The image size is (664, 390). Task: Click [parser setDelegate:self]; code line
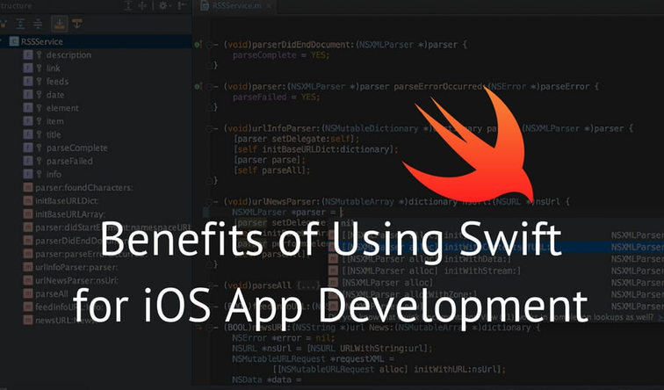coord(297,139)
